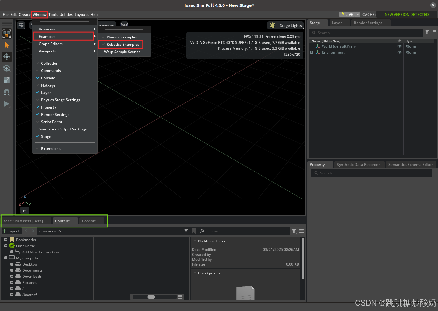Open the Stage panel hamburger options menu

(434, 32)
